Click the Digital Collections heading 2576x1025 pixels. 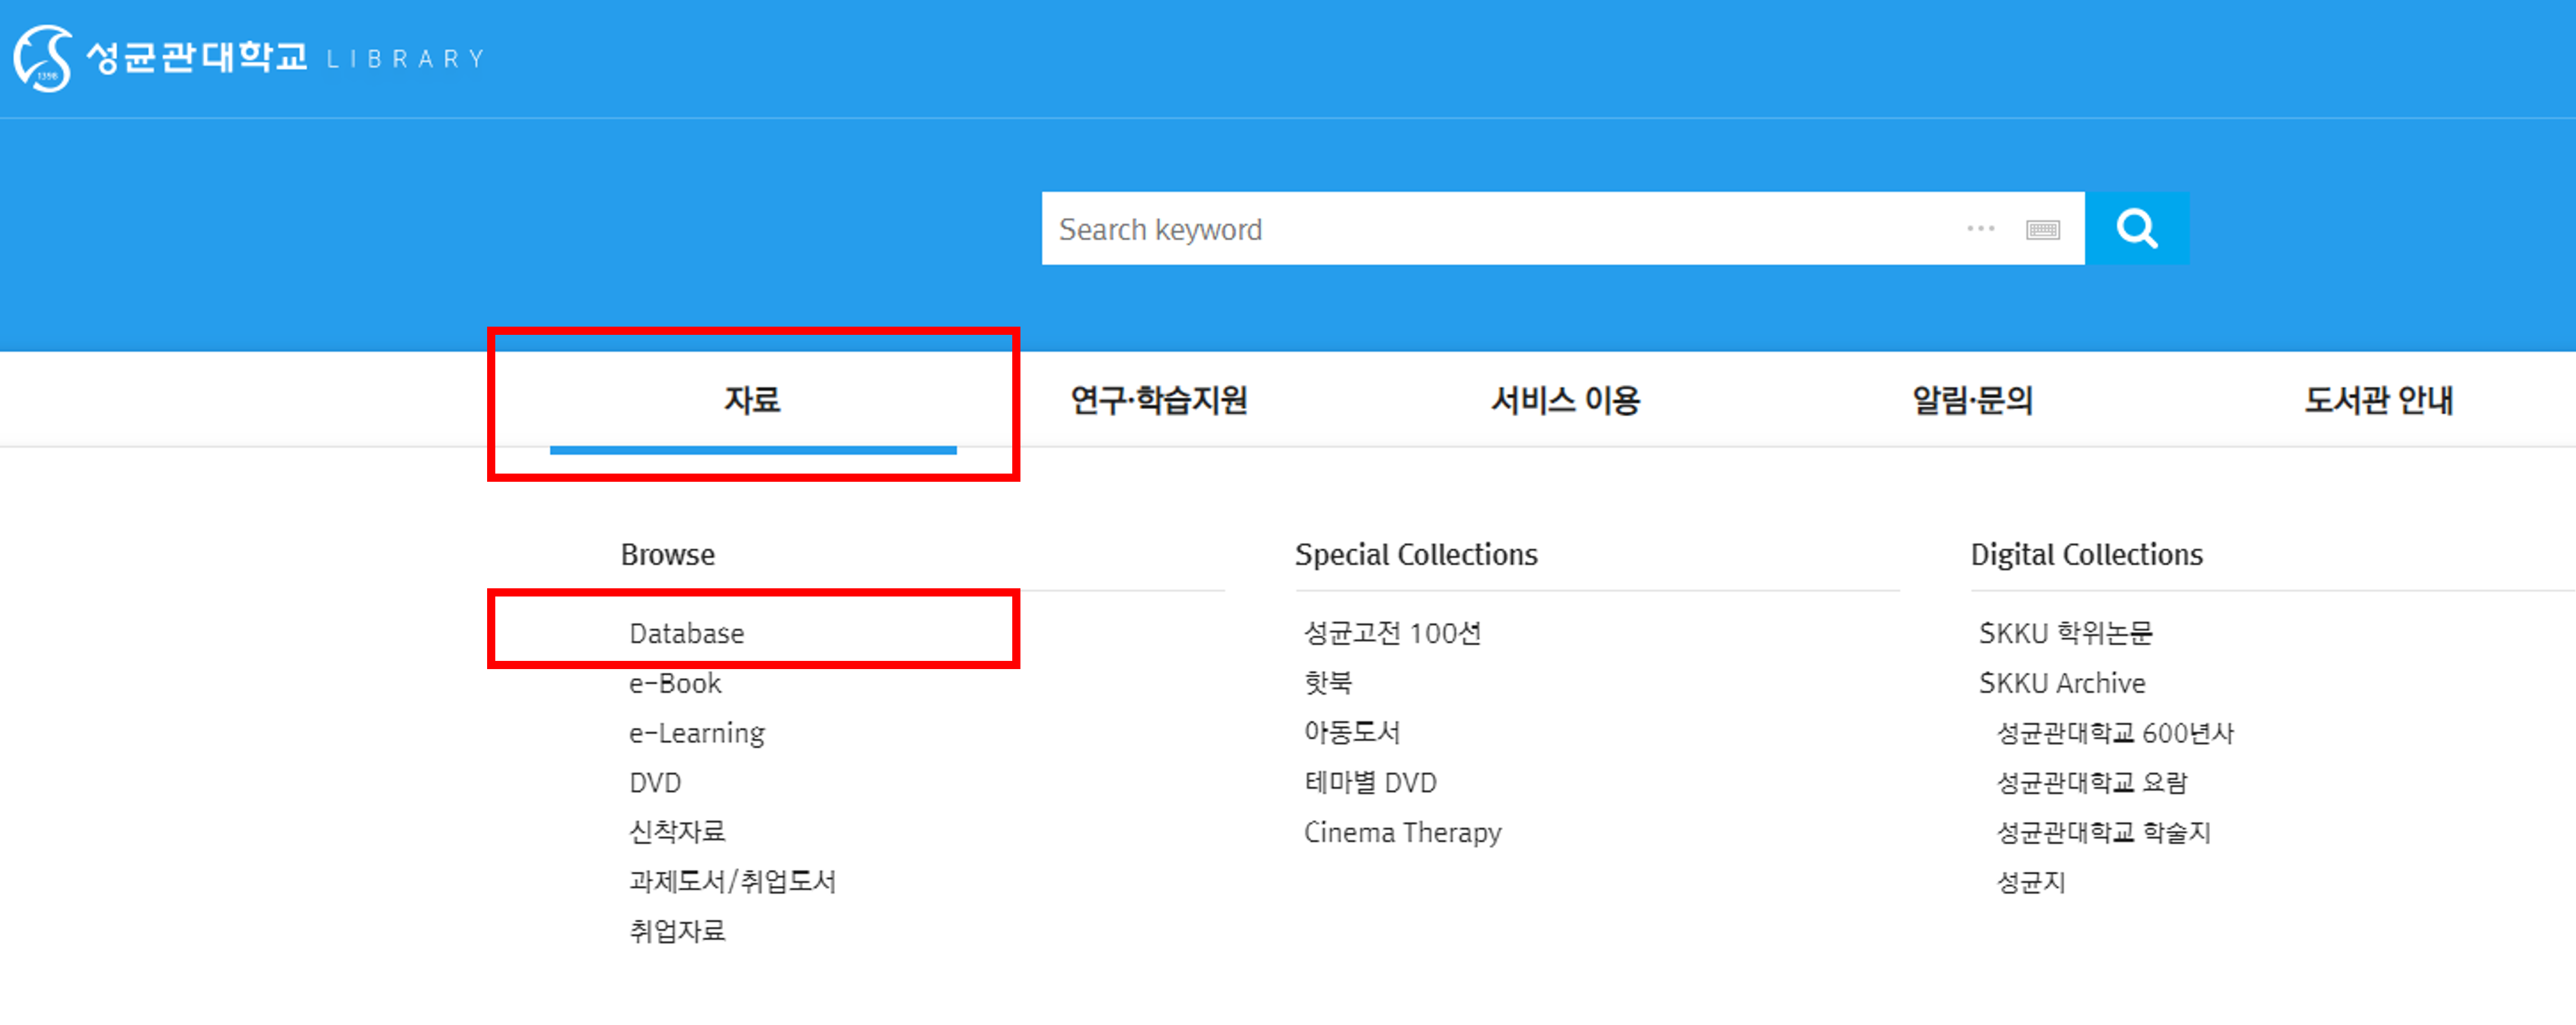tap(2086, 554)
